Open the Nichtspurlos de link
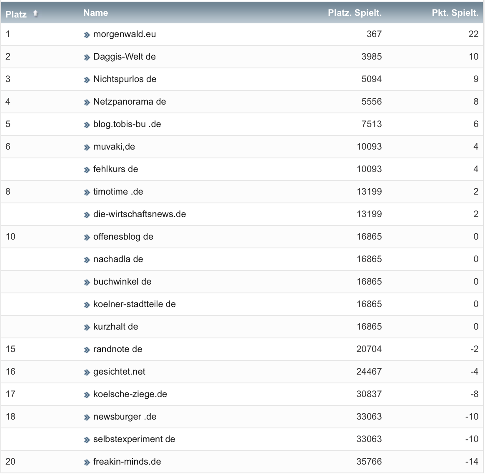Image resolution: width=485 pixels, height=475 pixels. coord(125,79)
